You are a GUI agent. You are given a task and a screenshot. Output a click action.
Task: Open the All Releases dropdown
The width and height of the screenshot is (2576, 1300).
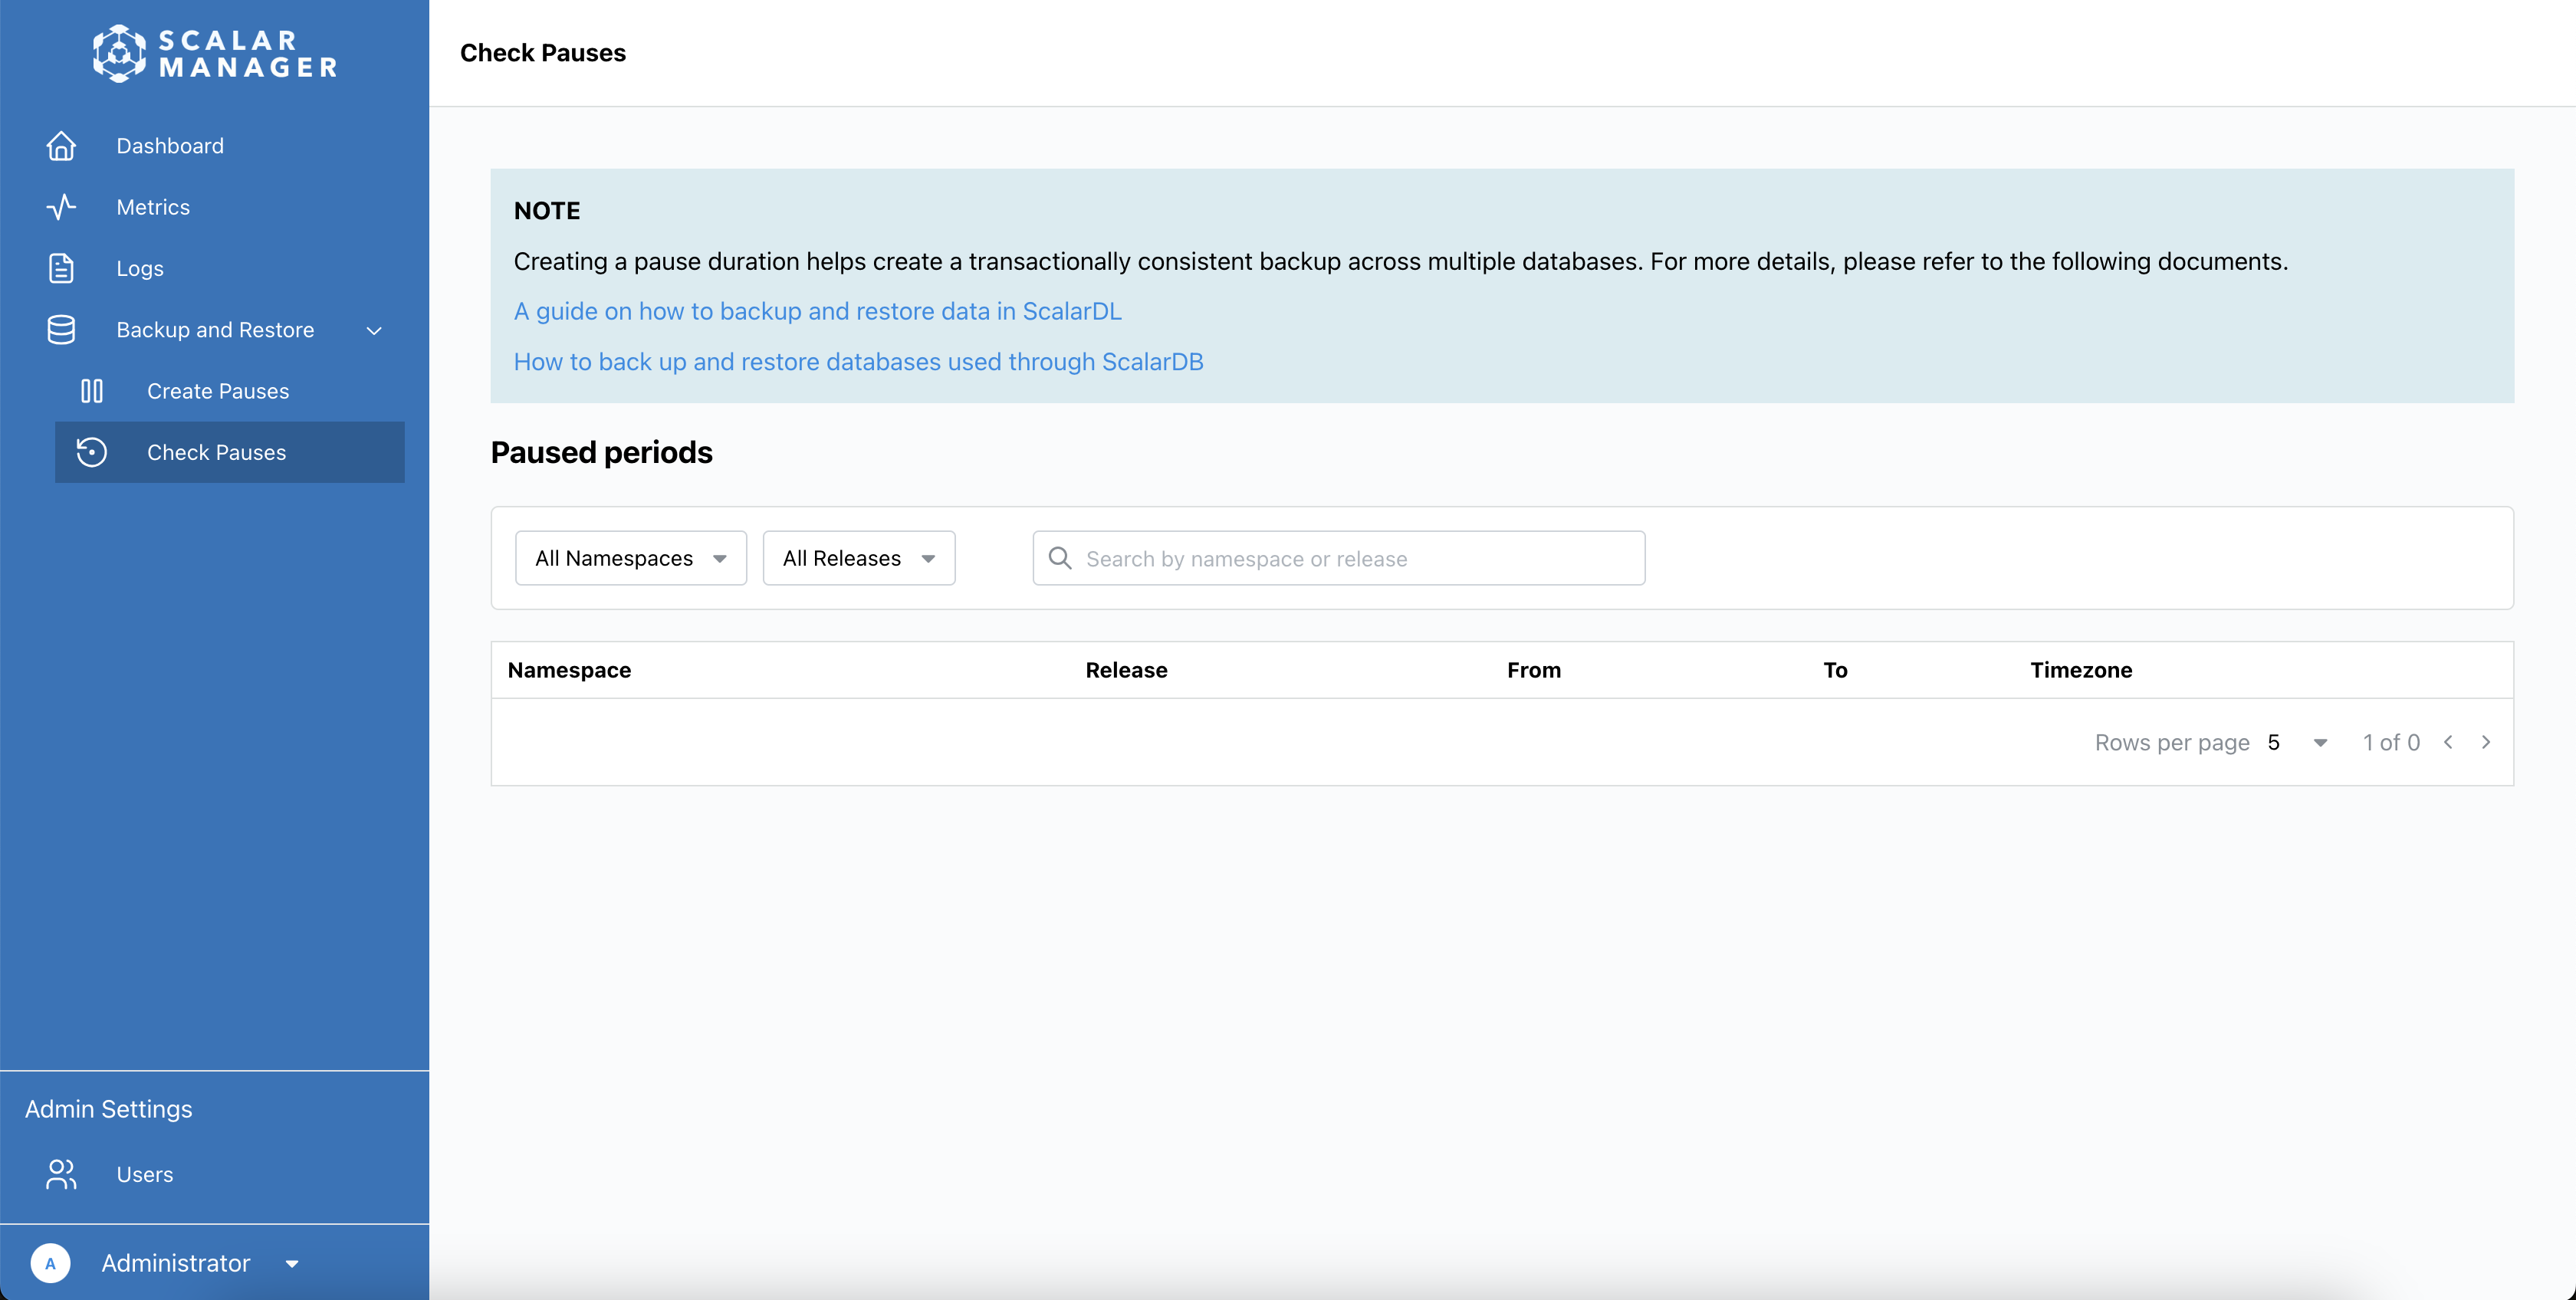(x=858, y=558)
